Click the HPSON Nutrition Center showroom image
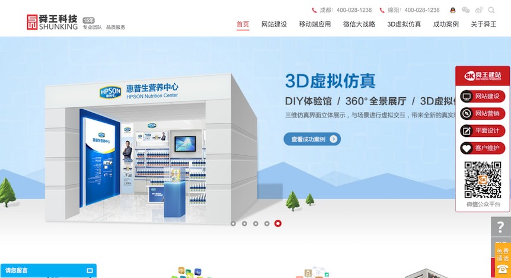Screen dimensions: 511x278 pyautogui.click(x=151, y=149)
